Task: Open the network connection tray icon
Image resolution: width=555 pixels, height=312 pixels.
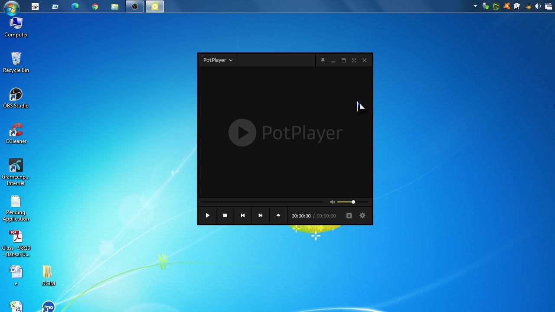Action: click(528, 6)
